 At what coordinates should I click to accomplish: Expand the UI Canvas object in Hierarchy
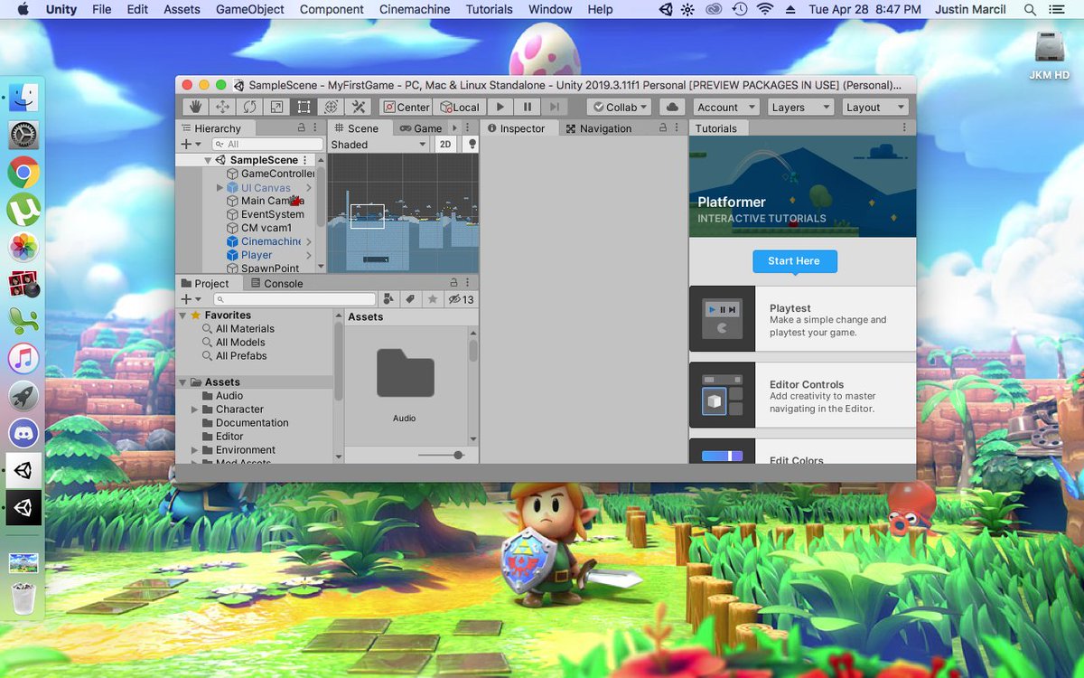(220, 187)
